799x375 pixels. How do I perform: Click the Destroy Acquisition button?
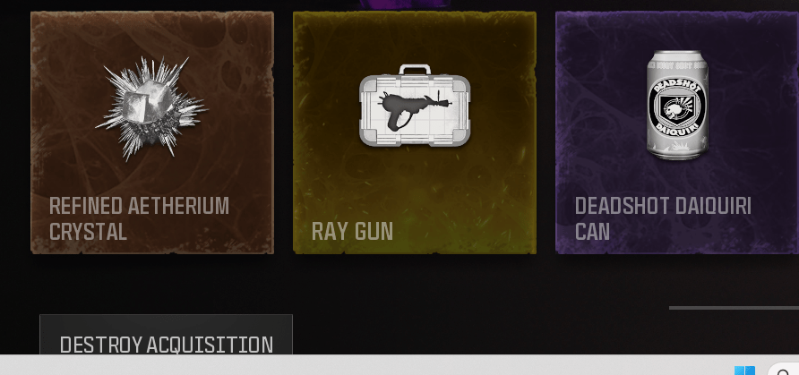coord(166,335)
